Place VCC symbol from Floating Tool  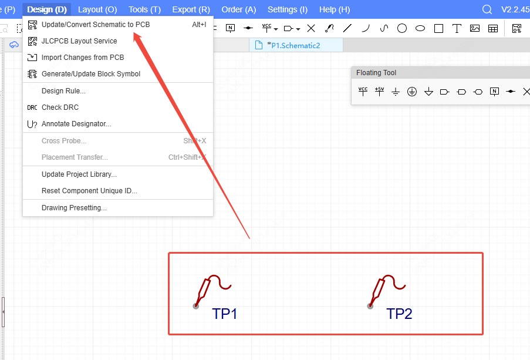(x=363, y=92)
